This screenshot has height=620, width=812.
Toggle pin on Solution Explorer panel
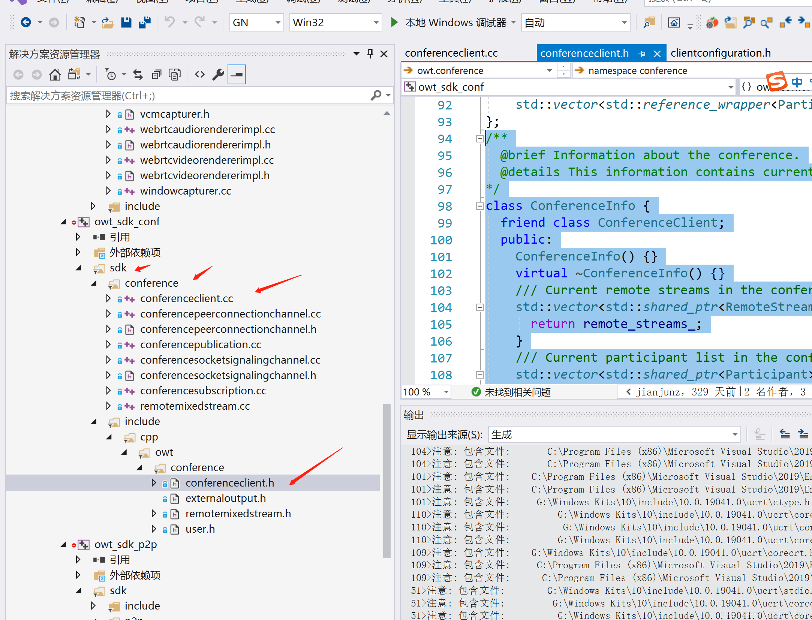pos(370,54)
